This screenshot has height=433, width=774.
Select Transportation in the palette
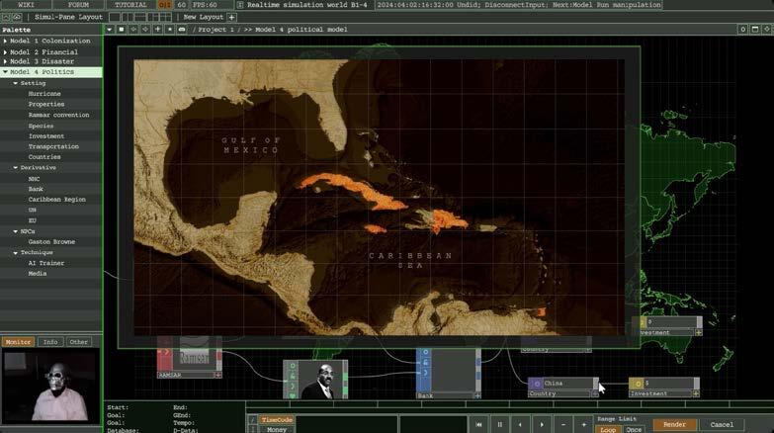[53, 146]
